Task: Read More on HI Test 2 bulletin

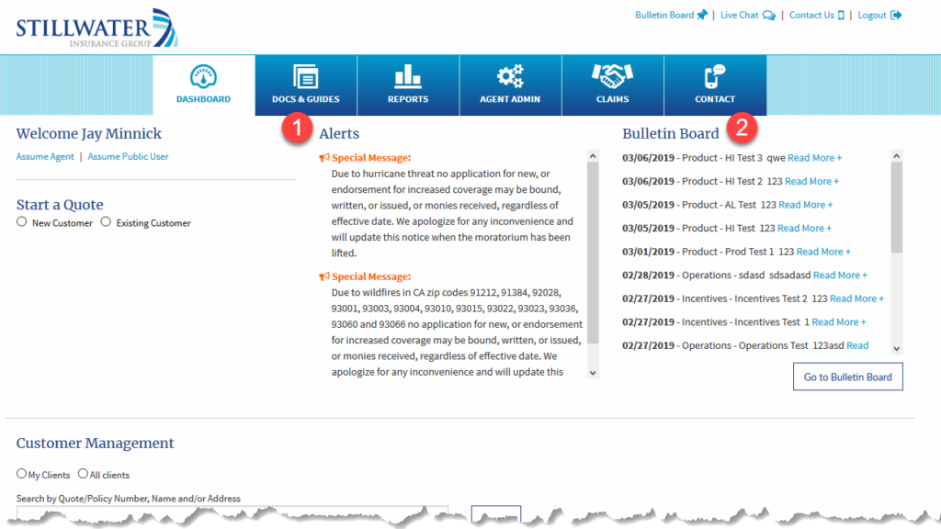Action: 811,181
